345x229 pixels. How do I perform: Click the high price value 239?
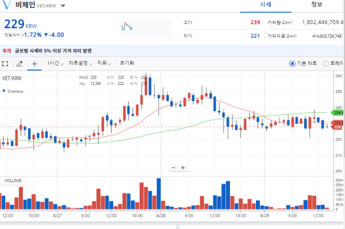click(x=255, y=22)
